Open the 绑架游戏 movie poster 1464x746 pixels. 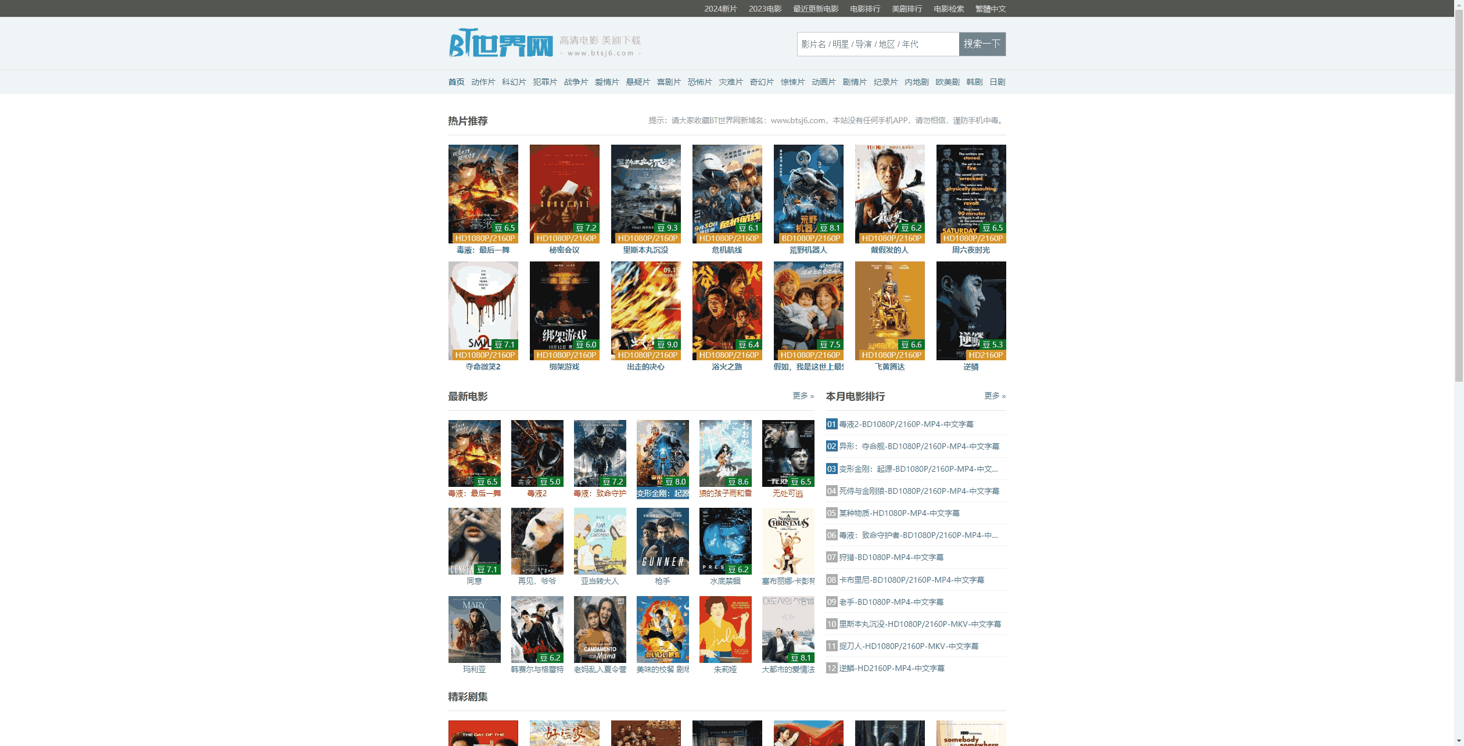click(x=564, y=311)
